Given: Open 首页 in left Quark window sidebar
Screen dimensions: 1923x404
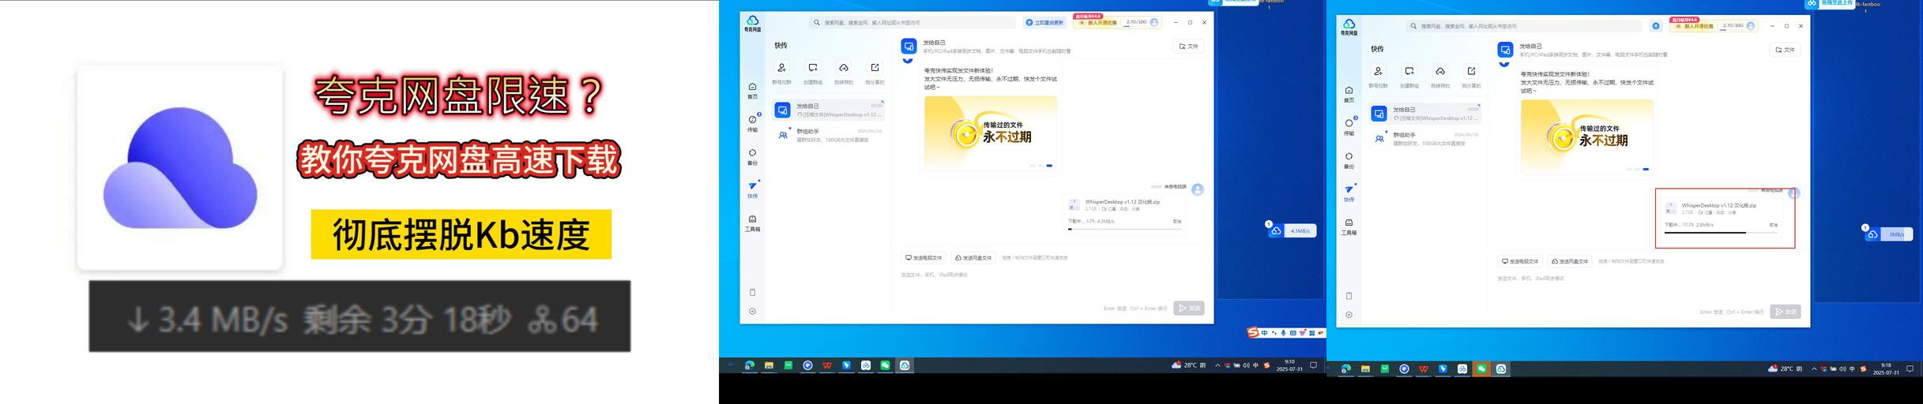Looking at the screenshot, I should 752,91.
